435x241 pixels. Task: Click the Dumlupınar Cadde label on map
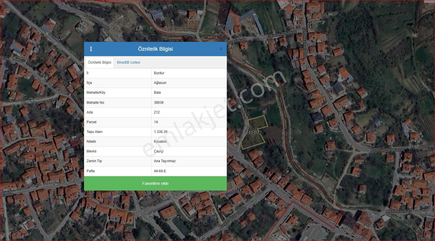(387, 150)
